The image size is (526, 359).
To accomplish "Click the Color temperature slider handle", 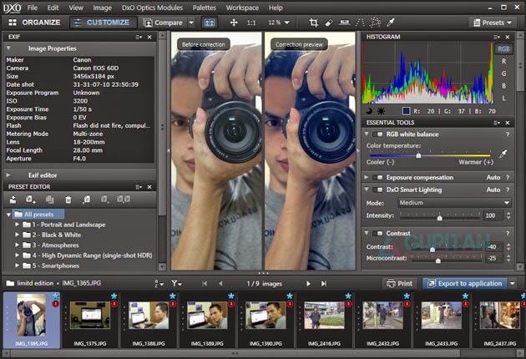I will point(418,155).
